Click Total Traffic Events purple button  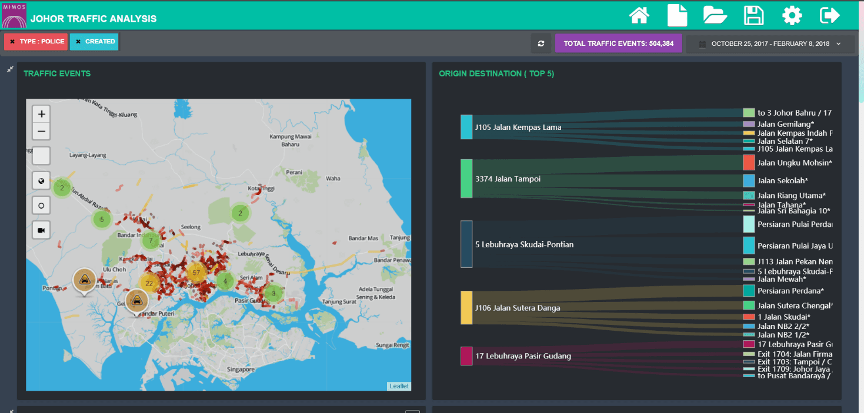618,43
